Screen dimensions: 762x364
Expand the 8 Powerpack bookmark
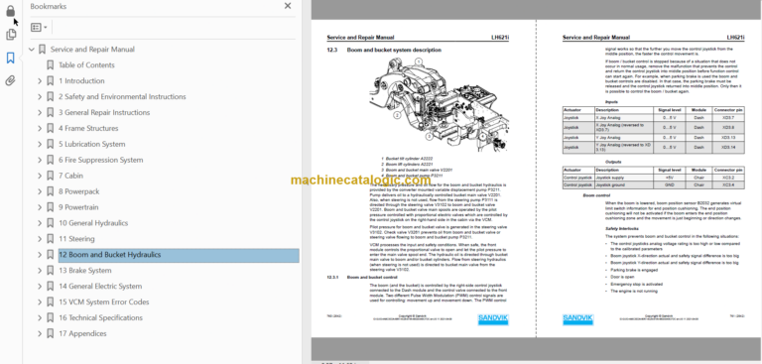click(x=40, y=191)
